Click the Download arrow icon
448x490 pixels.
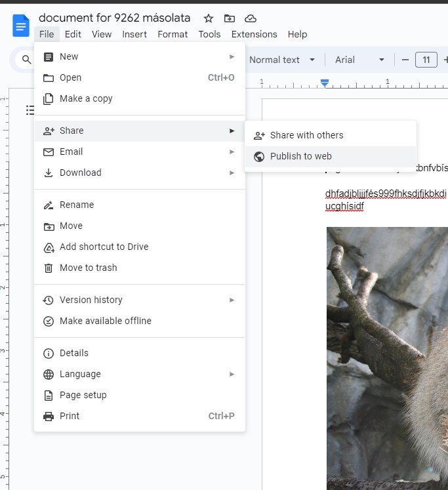[49, 173]
